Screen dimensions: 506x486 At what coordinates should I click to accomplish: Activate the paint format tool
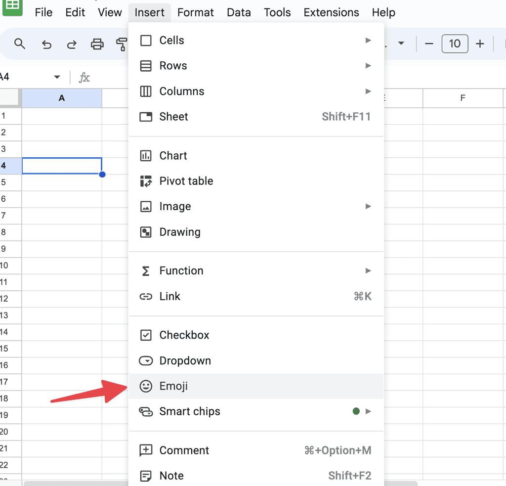coord(122,44)
